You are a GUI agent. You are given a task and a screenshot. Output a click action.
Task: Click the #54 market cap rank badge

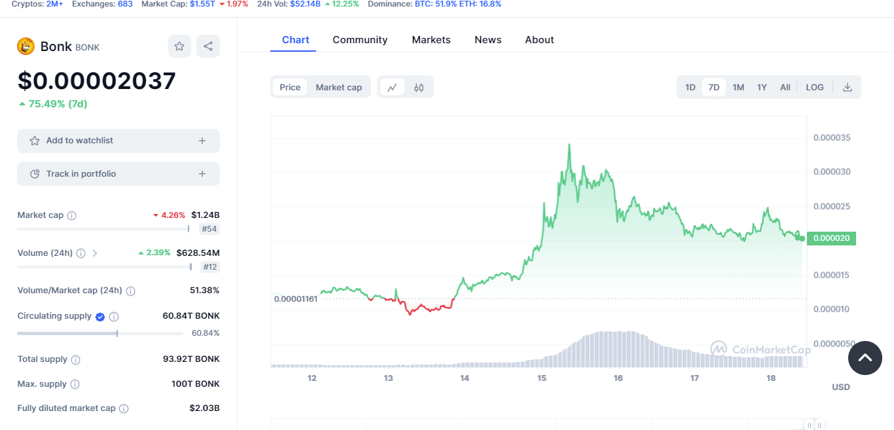pyautogui.click(x=209, y=229)
